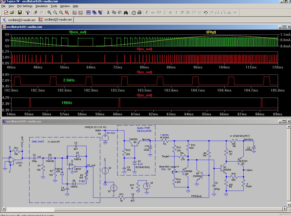291x216 pixels.
Task: Click the Cut scissors icon
Action: (x=108, y=12)
